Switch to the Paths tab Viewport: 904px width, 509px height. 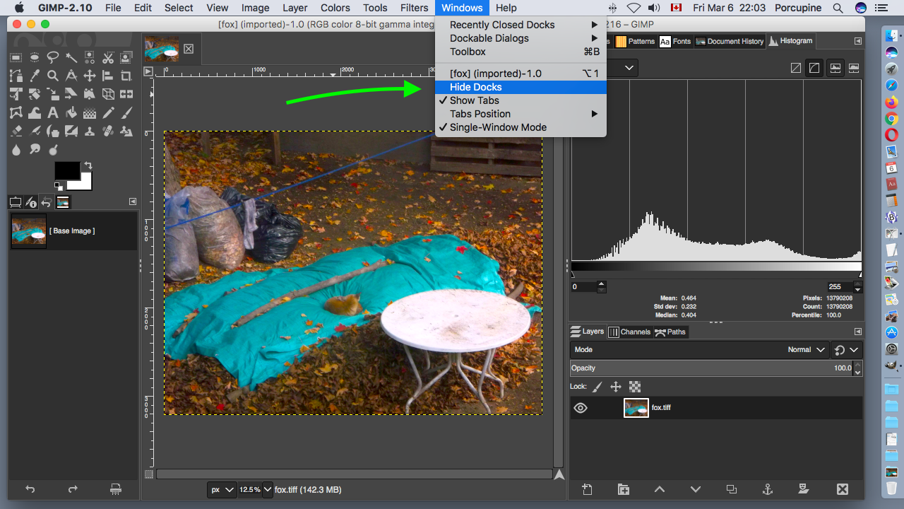click(x=670, y=332)
